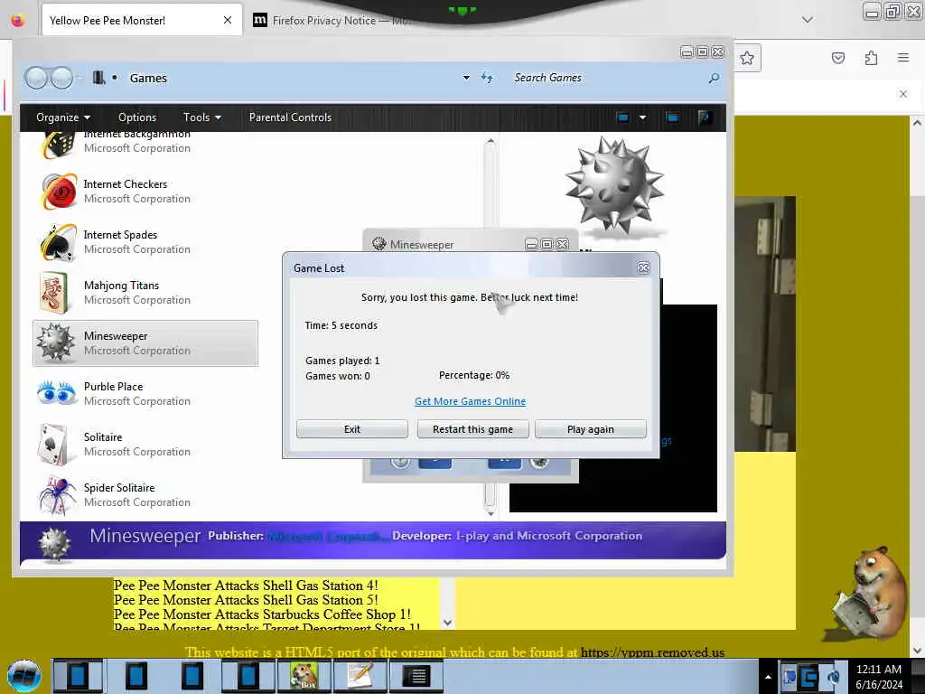This screenshot has width=925, height=694.
Task: Open the help icon in Games toolbar
Action: point(704,117)
